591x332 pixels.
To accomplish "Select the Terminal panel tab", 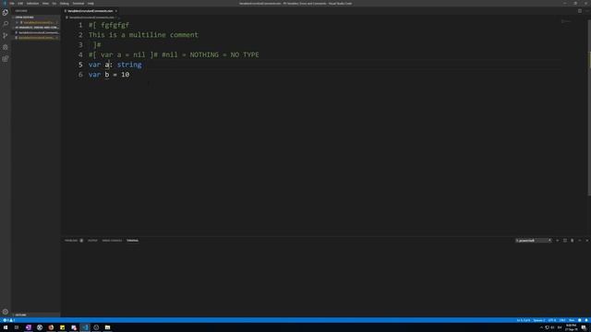I will pos(132,240).
